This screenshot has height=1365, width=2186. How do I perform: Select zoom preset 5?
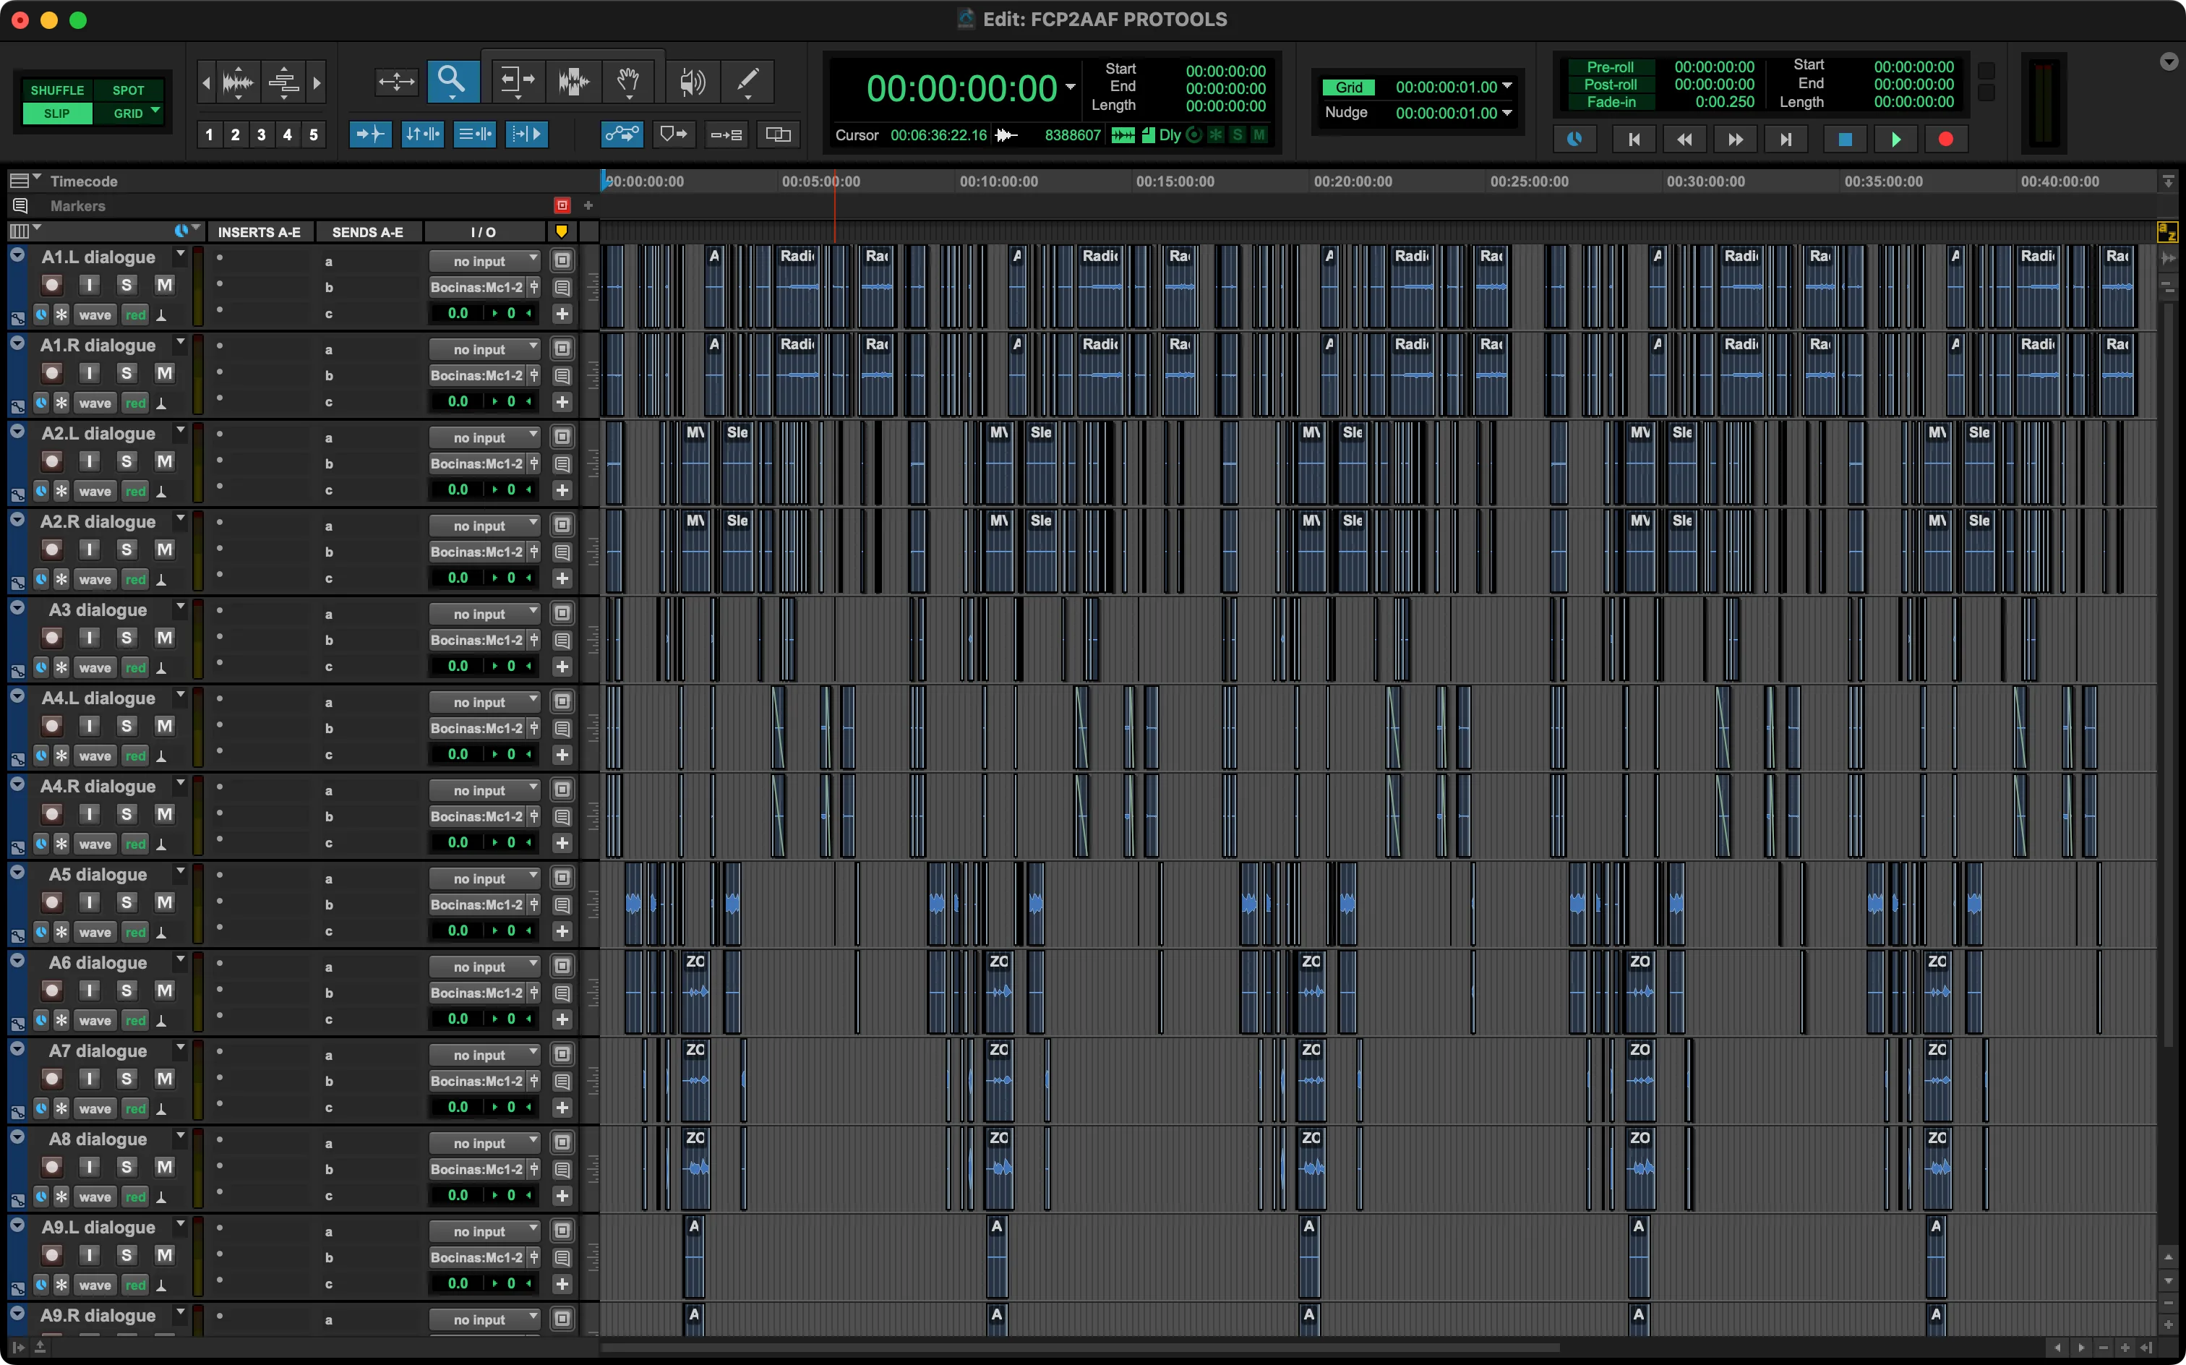(x=314, y=134)
